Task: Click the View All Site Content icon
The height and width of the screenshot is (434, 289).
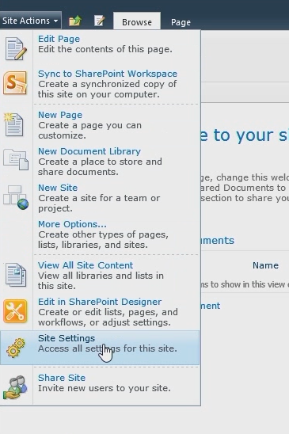Action: click(x=16, y=275)
